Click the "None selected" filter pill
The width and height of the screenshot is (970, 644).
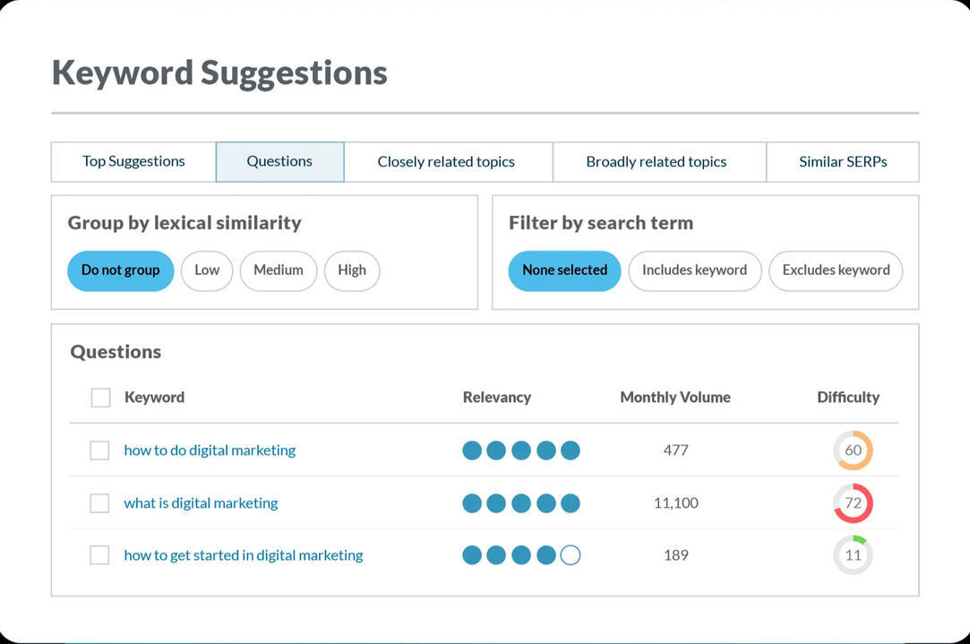(x=564, y=270)
